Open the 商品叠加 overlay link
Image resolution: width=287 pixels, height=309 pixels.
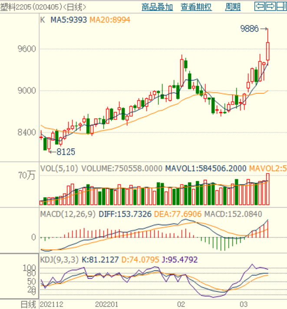157,7
